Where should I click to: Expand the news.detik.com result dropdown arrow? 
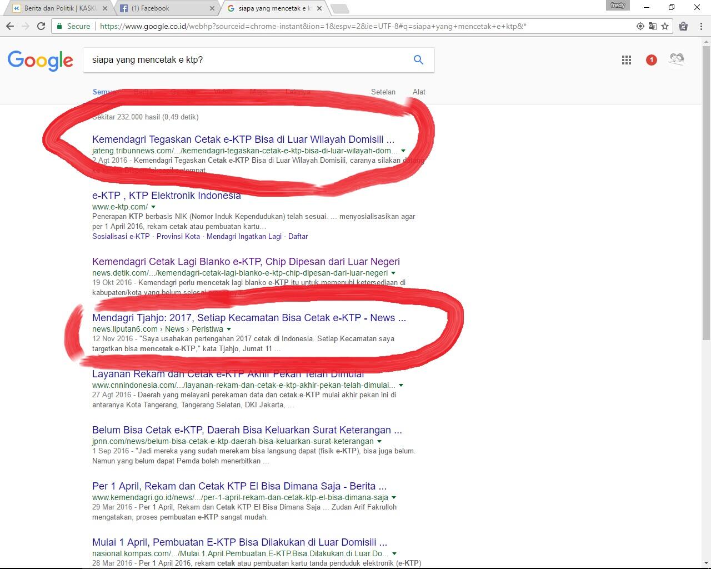(x=393, y=273)
